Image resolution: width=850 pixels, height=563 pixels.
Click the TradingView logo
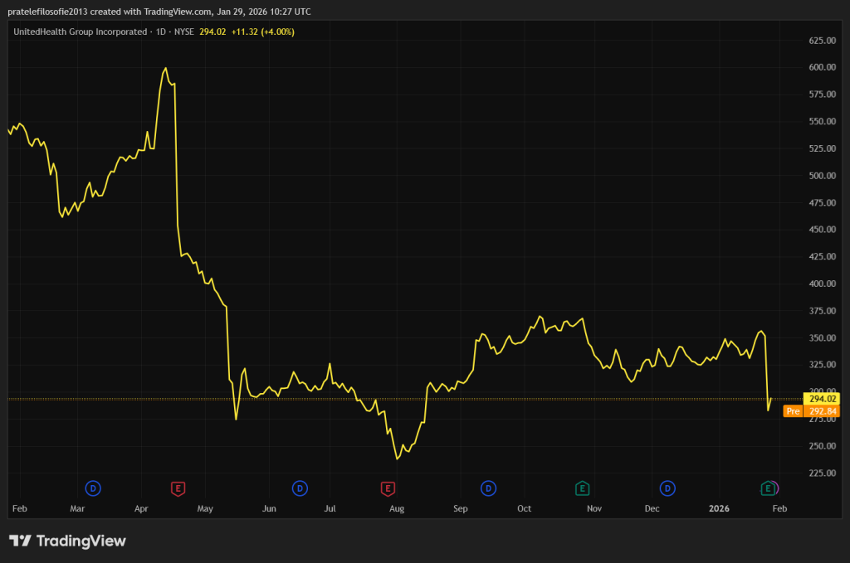[x=67, y=541]
